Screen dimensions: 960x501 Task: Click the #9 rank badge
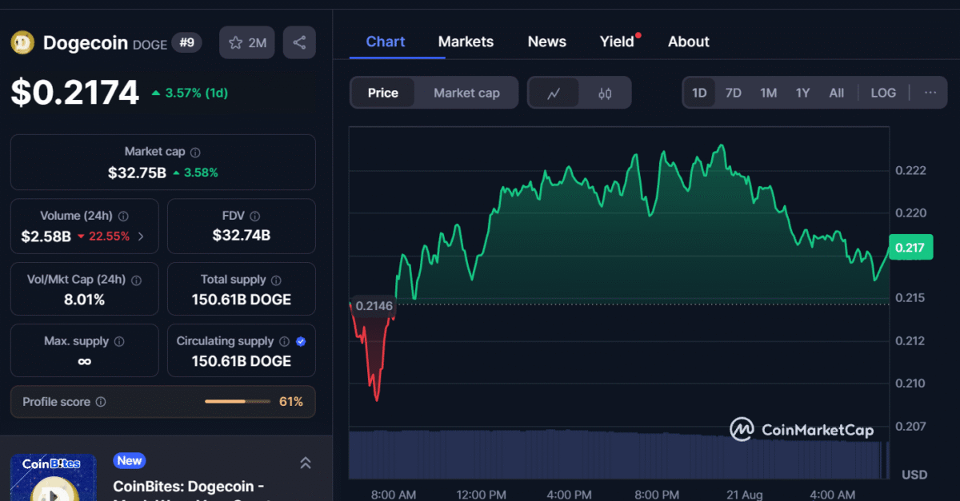tap(186, 43)
